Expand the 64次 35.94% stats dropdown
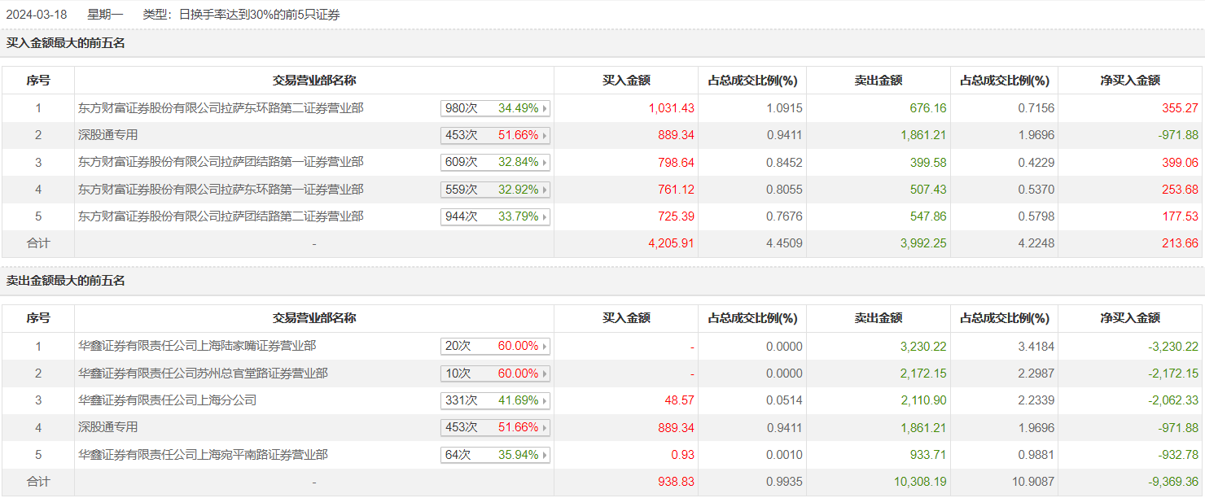The width and height of the screenshot is (1205, 498). coord(495,455)
